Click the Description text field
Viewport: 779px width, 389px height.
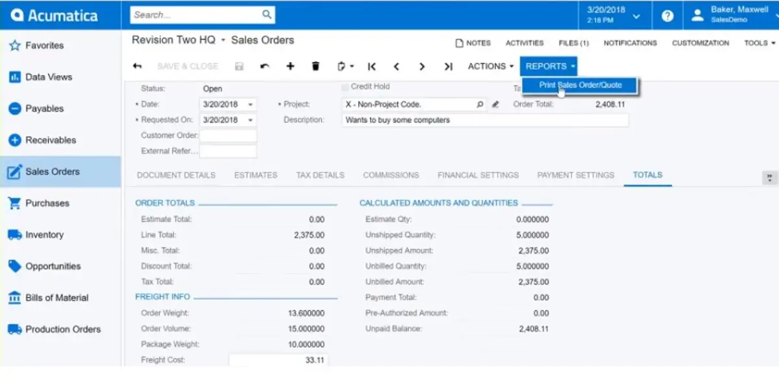coord(485,120)
